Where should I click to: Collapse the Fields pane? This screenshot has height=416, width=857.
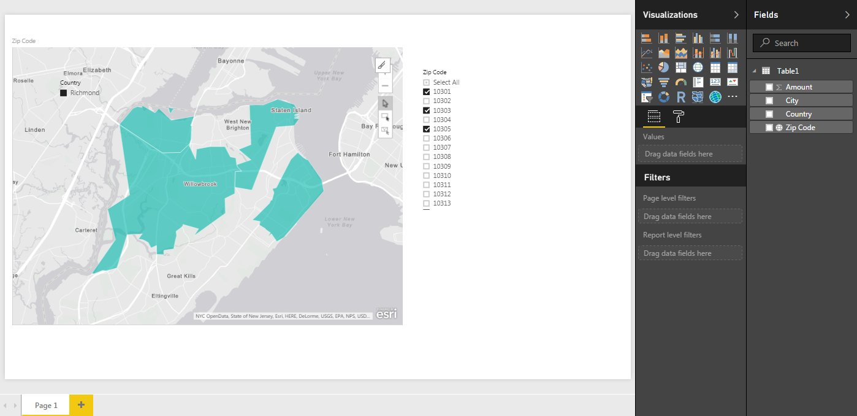847,15
